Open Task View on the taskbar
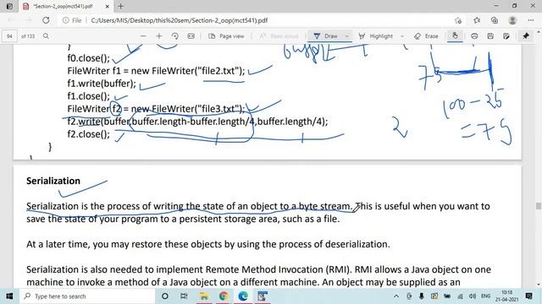The image size is (542, 304). click(x=184, y=296)
